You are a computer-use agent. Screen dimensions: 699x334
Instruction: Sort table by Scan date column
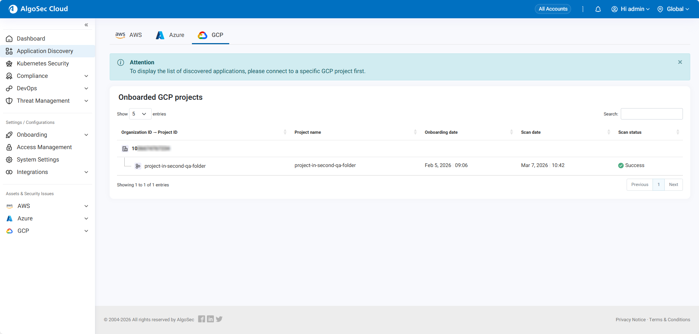[x=530, y=132]
